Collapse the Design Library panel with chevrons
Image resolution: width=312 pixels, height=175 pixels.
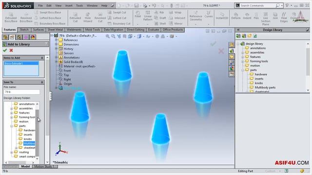point(238,30)
